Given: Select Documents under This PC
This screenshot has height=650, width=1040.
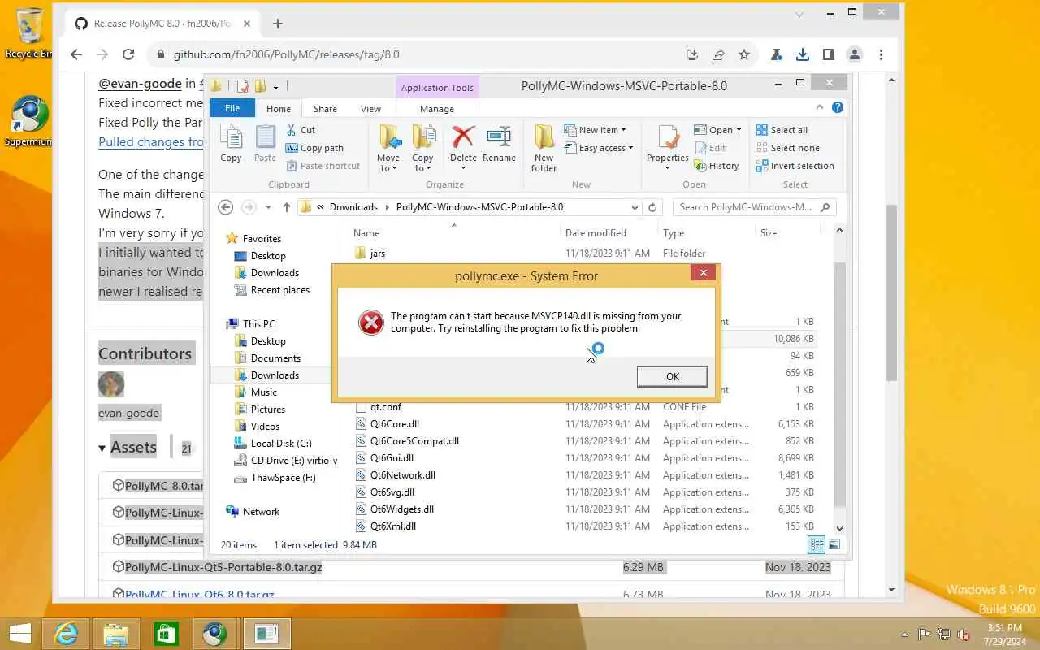Looking at the screenshot, I should click(275, 358).
